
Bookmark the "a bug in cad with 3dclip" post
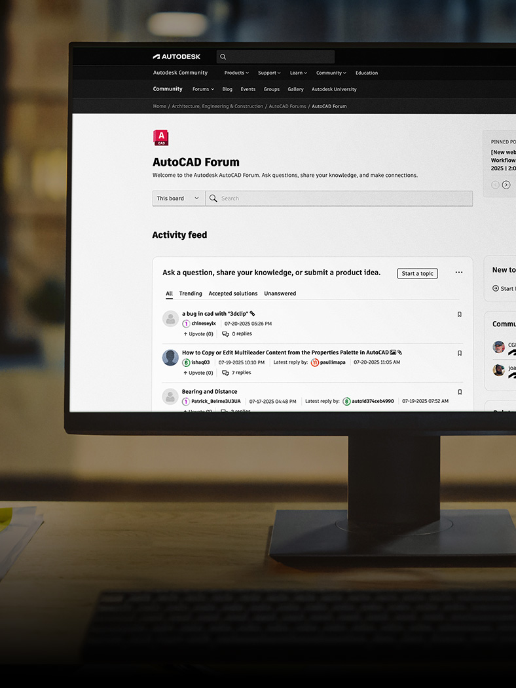tap(460, 314)
